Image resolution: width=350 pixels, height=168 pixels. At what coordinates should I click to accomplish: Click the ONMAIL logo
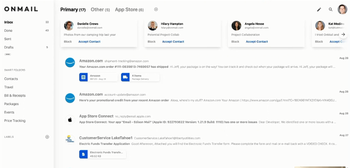click(21, 9)
